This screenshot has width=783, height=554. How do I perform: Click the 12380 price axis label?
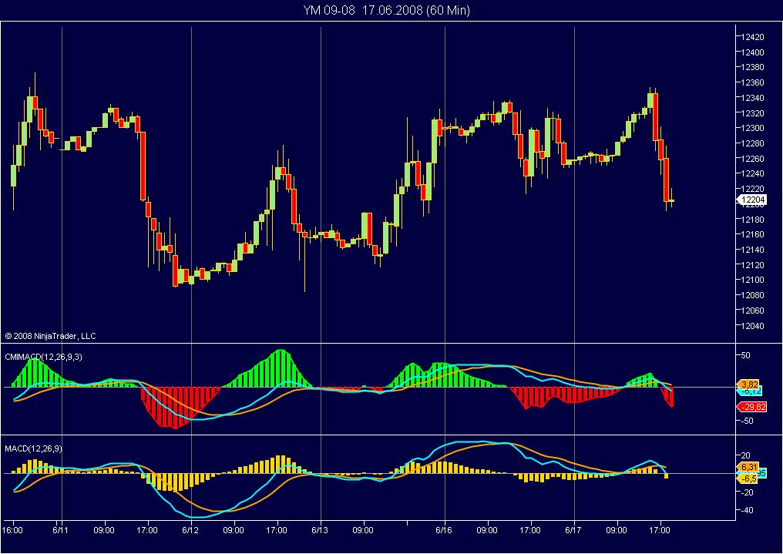[x=752, y=67]
